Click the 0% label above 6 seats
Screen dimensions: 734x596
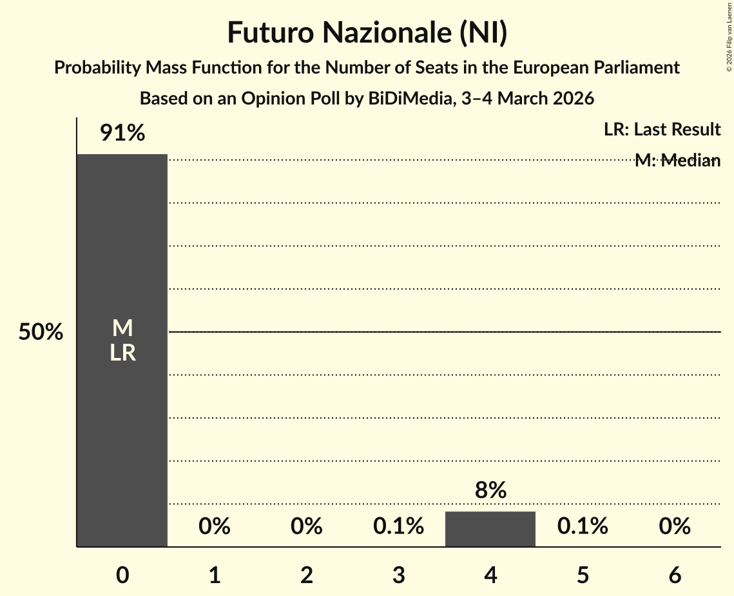click(x=675, y=527)
